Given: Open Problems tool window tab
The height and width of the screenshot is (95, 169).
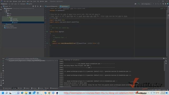Looking at the screenshot, I should (26, 88).
